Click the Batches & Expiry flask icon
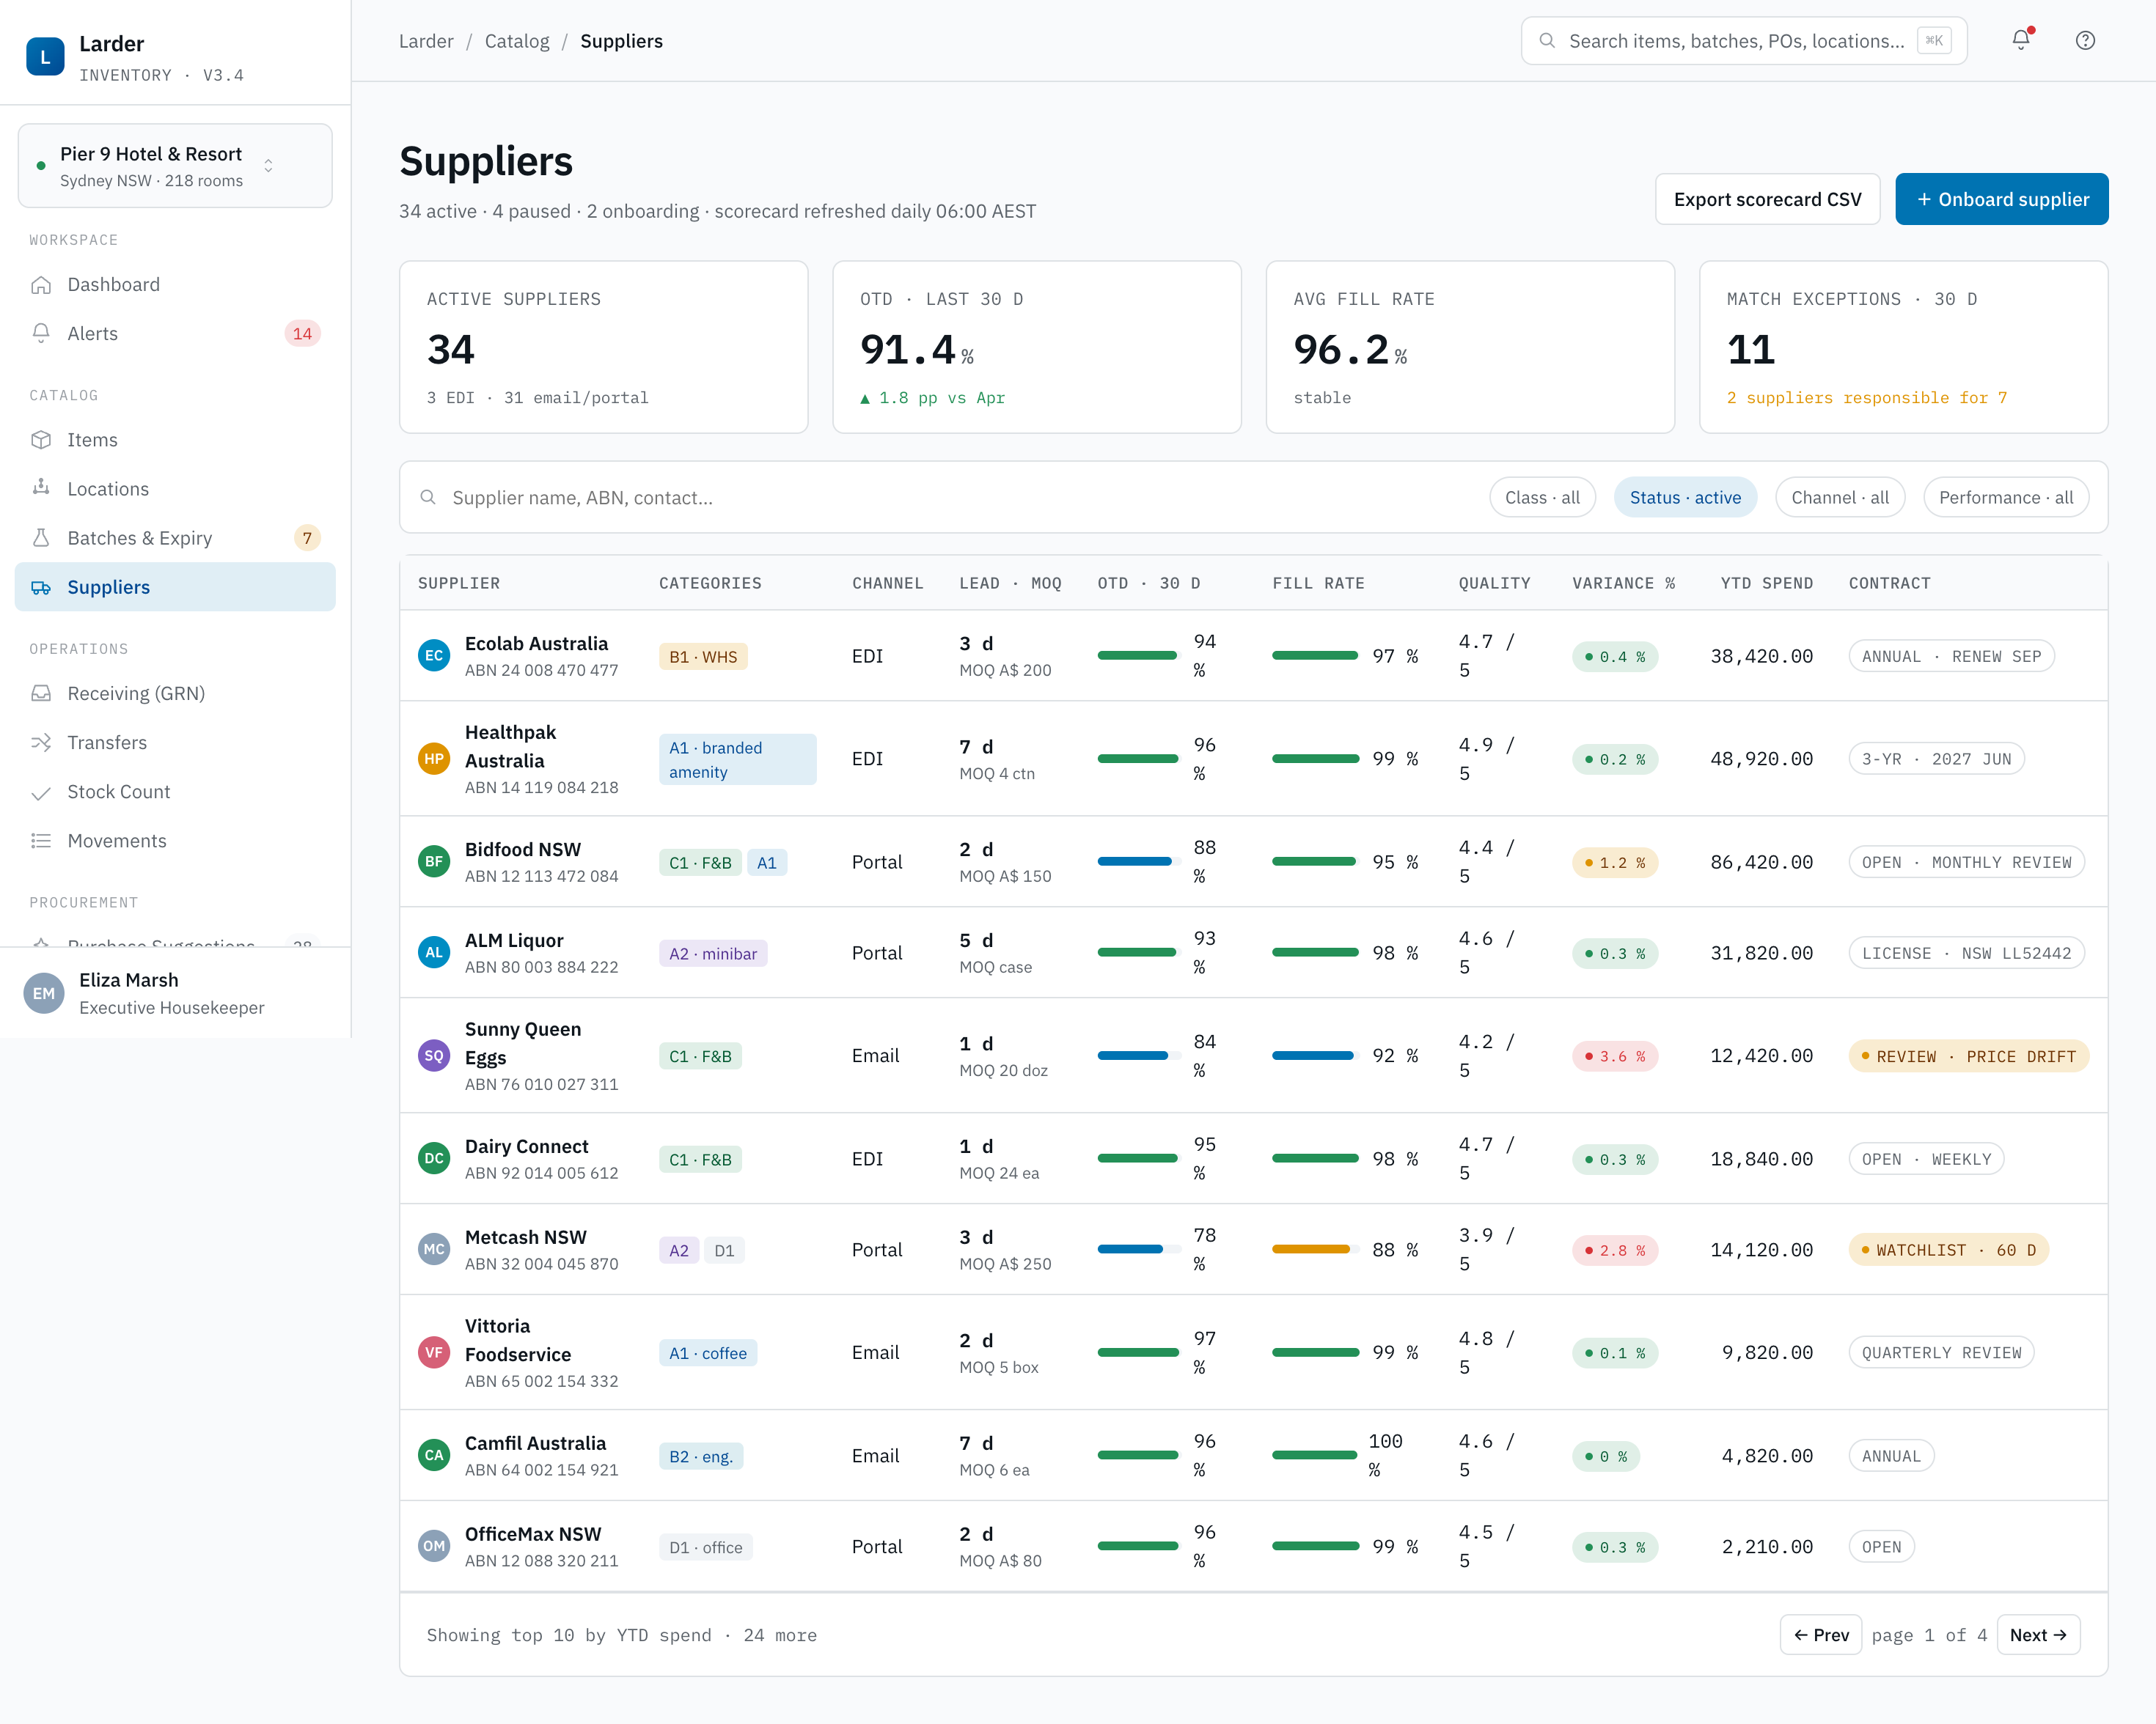This screenshot has height=1724, width=2156. (x=41, y=538)
